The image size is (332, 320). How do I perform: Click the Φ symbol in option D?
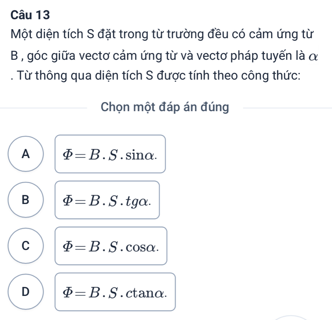click(x=68, y=292)
